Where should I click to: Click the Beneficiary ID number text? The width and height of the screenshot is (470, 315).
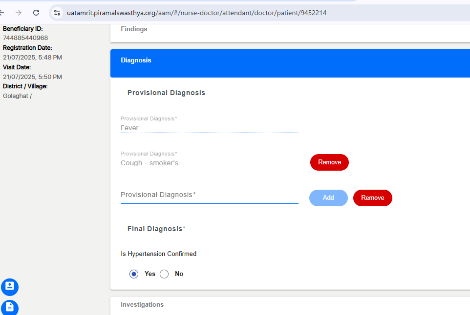25,38
